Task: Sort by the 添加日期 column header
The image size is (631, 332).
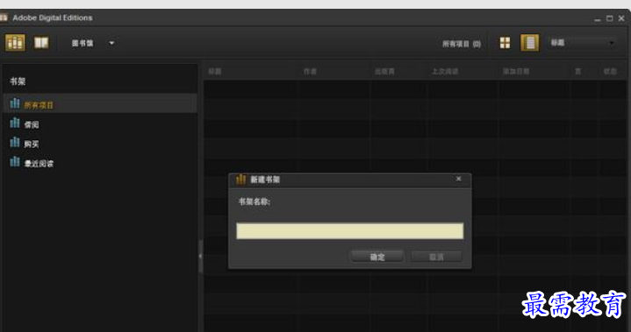Action: tap(516, 72)
